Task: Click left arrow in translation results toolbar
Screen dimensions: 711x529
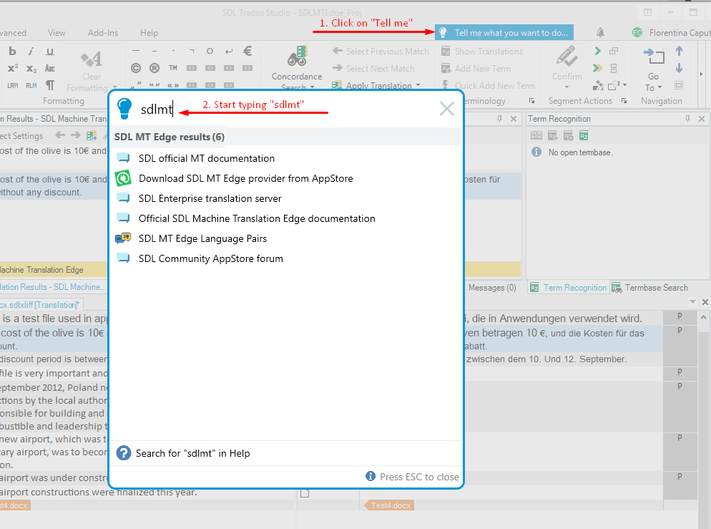Action: point(60,135)
